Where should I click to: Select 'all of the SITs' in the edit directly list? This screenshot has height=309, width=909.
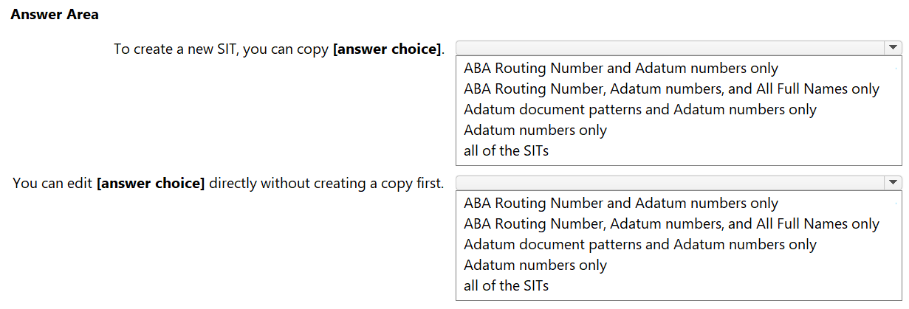pos(507,286)
